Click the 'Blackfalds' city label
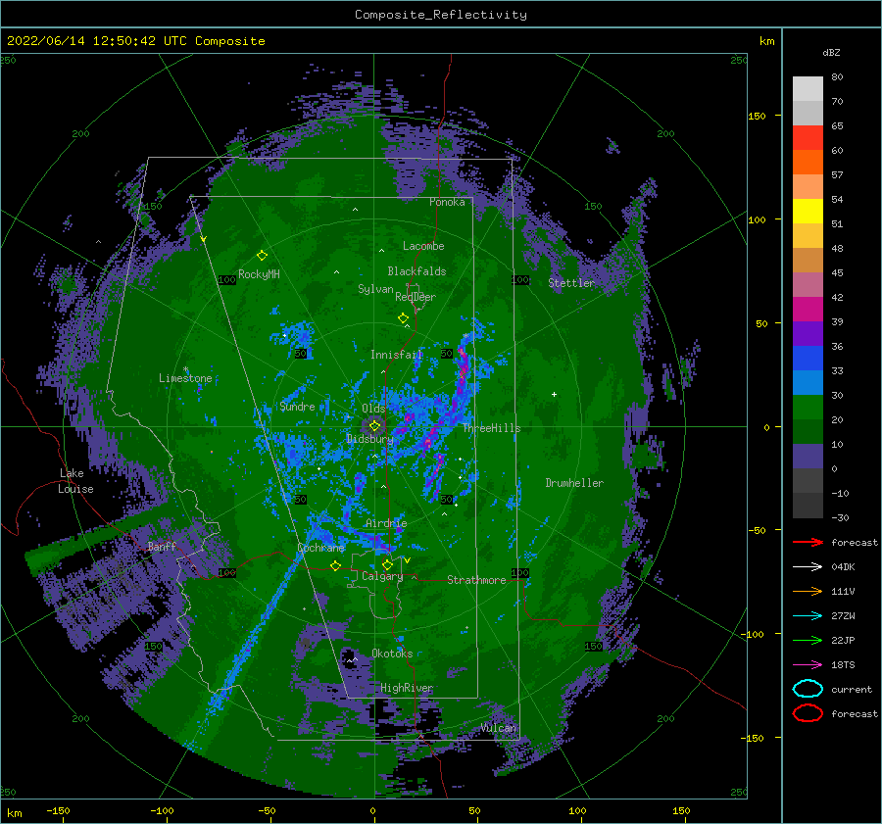The height and width of the screenshot is (824, 882). (416, 271)
